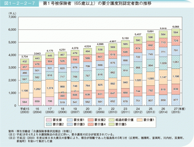Click the (注2) footnote about 東日本大震災
The width and height of the screenshot is (194, 147).
(97, 139)
